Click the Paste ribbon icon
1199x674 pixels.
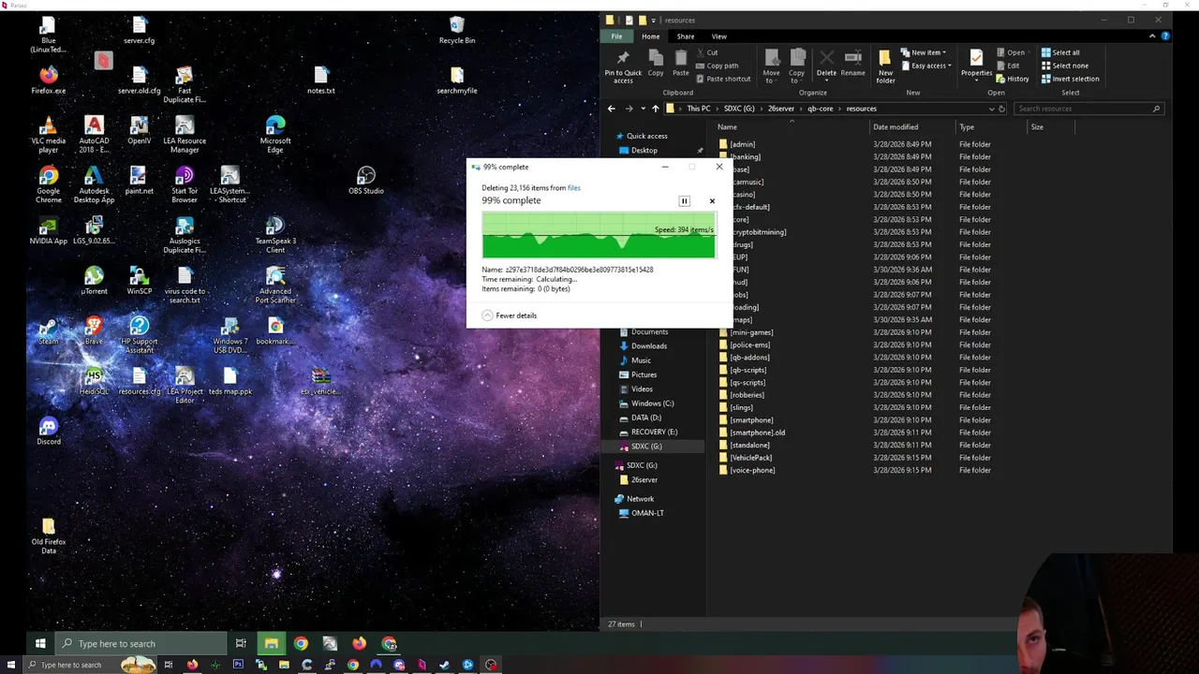[x=681, y=63]
